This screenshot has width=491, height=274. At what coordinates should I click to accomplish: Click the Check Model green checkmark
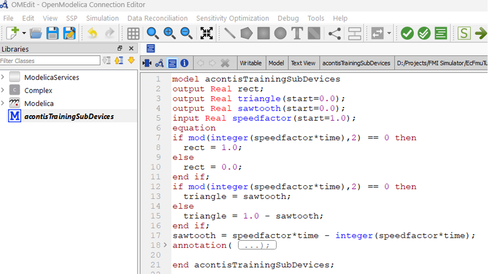click(407, 33)
